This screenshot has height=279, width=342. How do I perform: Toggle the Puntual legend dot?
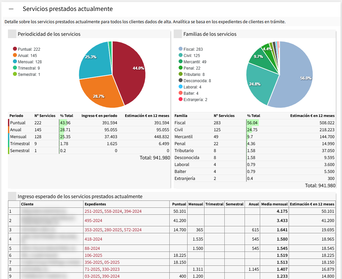tap(15, 49)
